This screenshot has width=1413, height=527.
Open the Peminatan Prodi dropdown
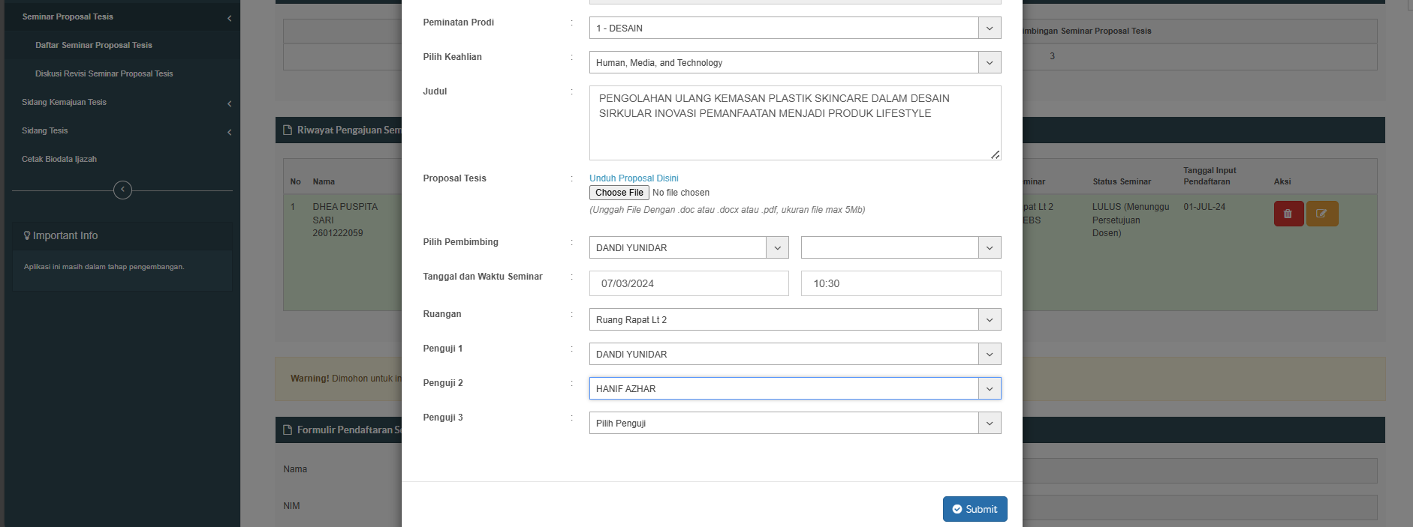(x=794, y=28)
